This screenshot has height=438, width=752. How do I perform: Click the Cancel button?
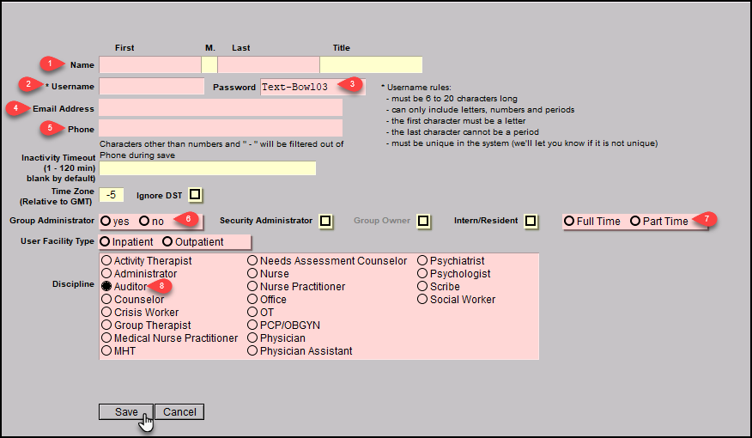tap(179, 412)
